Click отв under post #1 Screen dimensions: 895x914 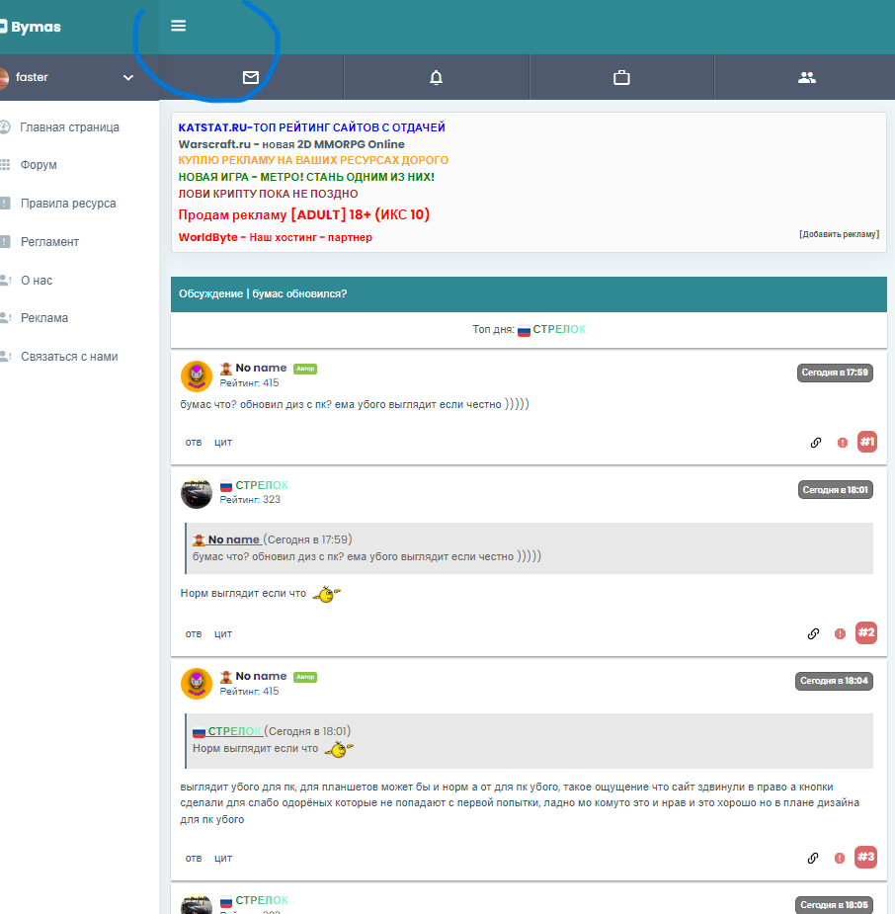194,442
